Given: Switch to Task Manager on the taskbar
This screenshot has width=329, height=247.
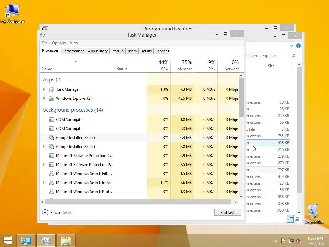Looking at the screenshot, I should [x=46, y=241].
